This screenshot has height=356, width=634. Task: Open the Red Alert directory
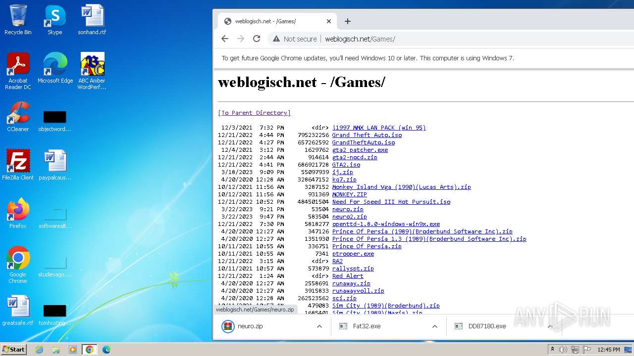348,276
